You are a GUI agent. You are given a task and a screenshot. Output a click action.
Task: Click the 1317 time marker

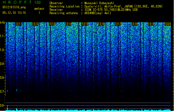pos(118,24)
